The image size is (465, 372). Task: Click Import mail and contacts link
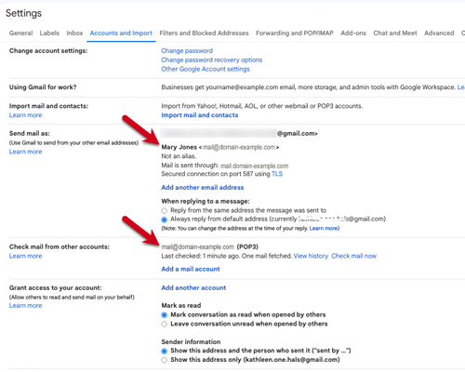click(x=200, y=115)
